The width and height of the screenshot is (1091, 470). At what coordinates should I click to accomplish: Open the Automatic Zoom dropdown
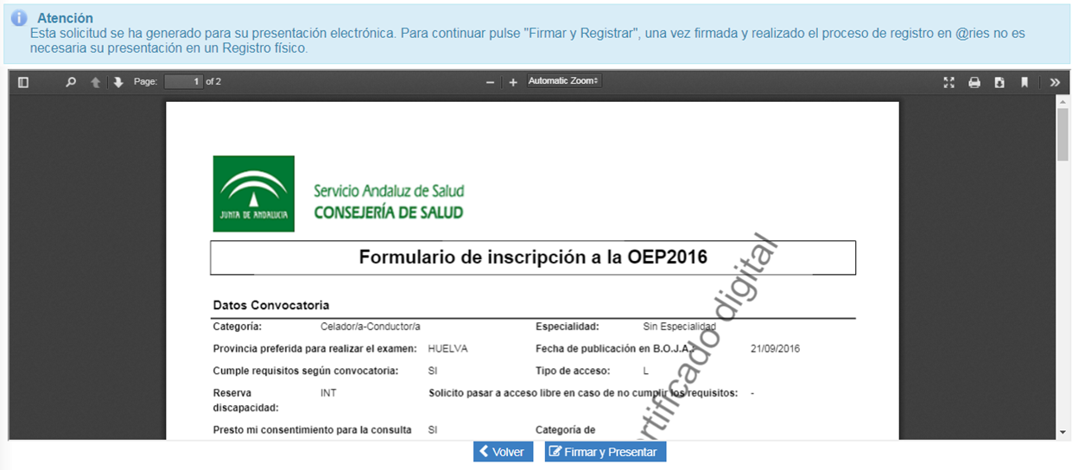564,81
